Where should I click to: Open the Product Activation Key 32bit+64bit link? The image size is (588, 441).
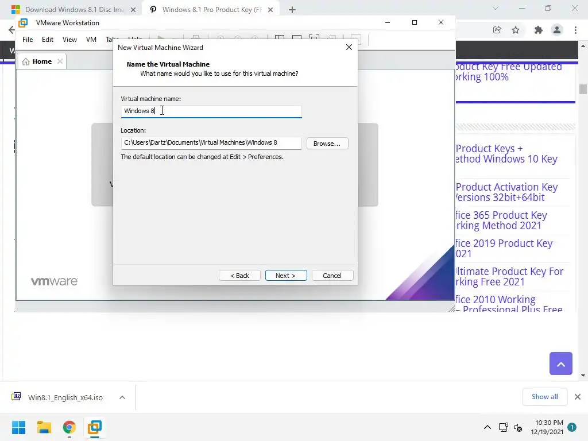(506, 192)
